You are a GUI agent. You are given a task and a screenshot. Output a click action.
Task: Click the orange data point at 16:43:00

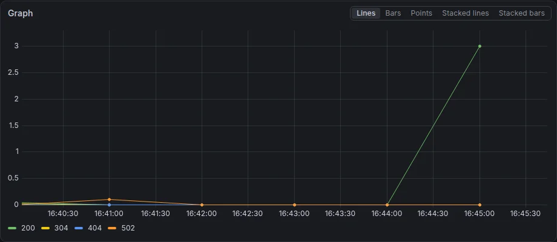click(294, 205)
